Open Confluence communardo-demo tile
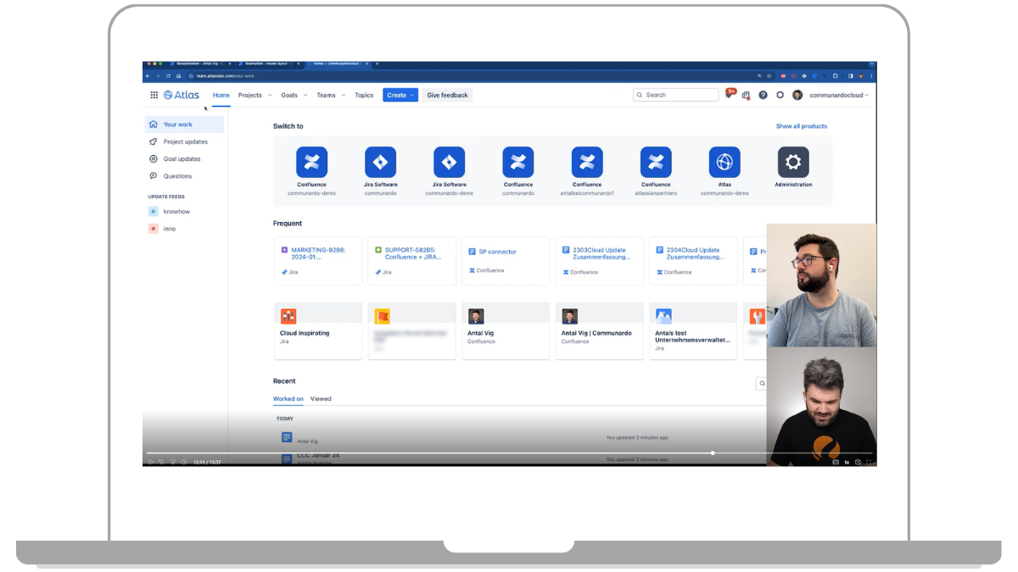Screen dimensions: 1018x572 [311, 163]
